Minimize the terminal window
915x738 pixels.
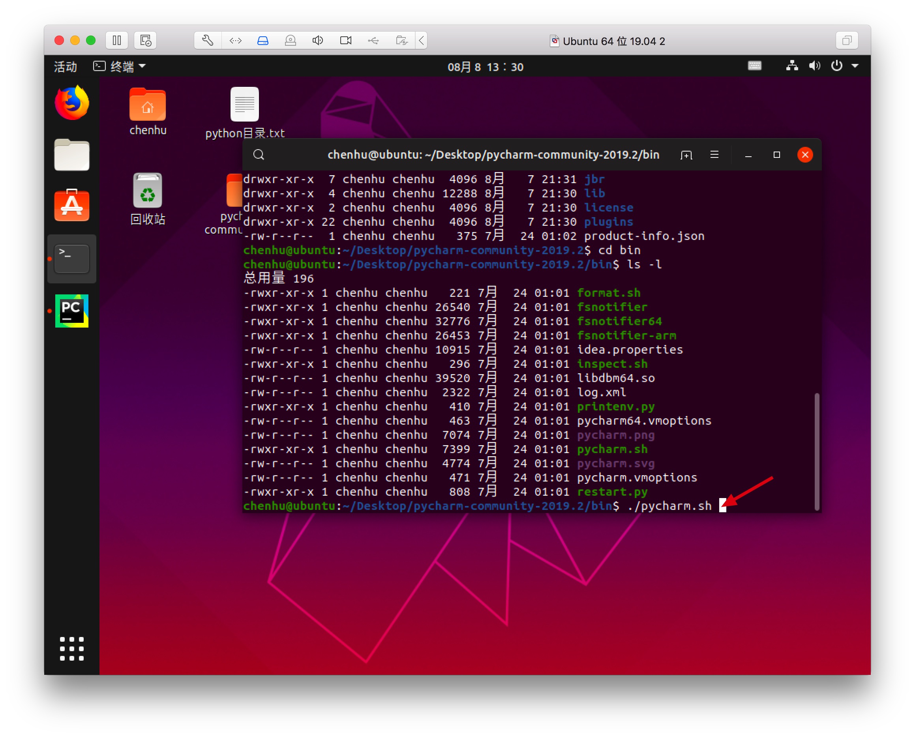point(748,155)
